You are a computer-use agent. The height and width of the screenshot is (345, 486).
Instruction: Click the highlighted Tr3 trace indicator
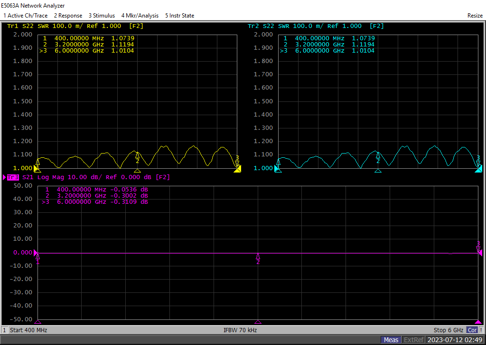pos(13,177)
